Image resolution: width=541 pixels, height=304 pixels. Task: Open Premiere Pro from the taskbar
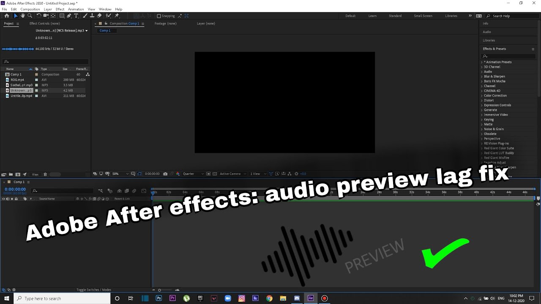(x=172, y=298)
